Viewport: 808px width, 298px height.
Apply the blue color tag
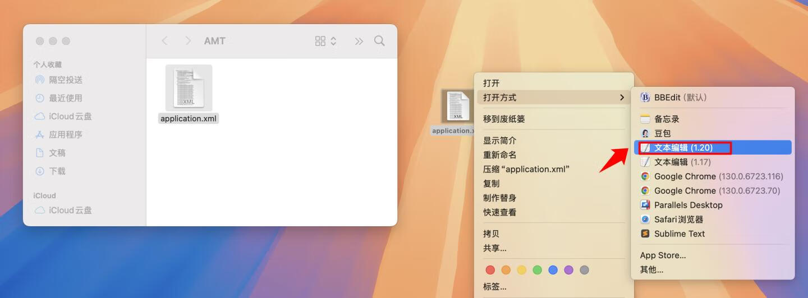click(553, 270)
